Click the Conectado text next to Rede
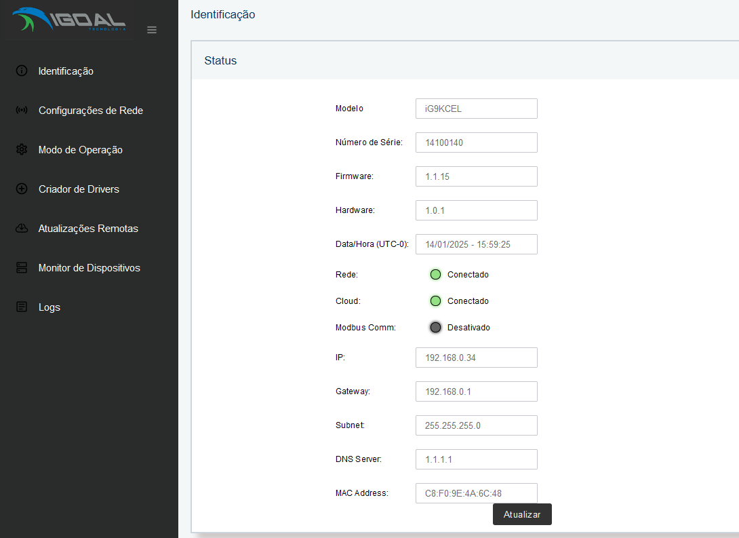Viewport: 739px width, 538px height. click(468, 274)
